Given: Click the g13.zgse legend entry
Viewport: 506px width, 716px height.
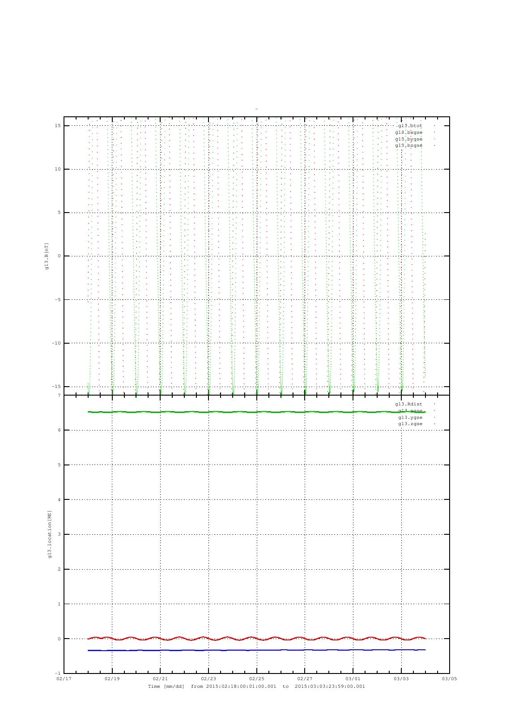Looking at the screenshot, I should coord(410,424).
